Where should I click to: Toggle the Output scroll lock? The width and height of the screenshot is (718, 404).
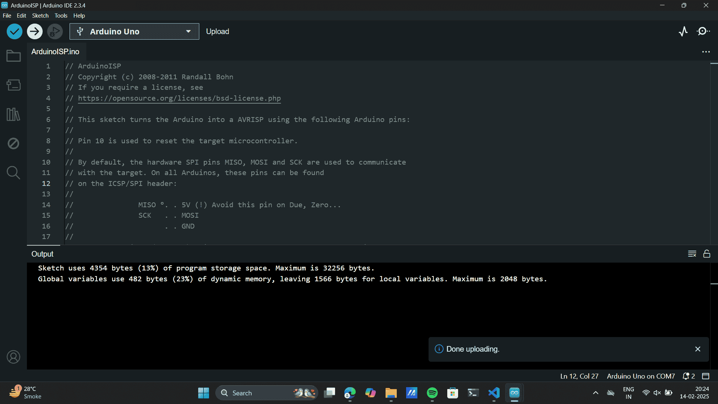(707, 254)
